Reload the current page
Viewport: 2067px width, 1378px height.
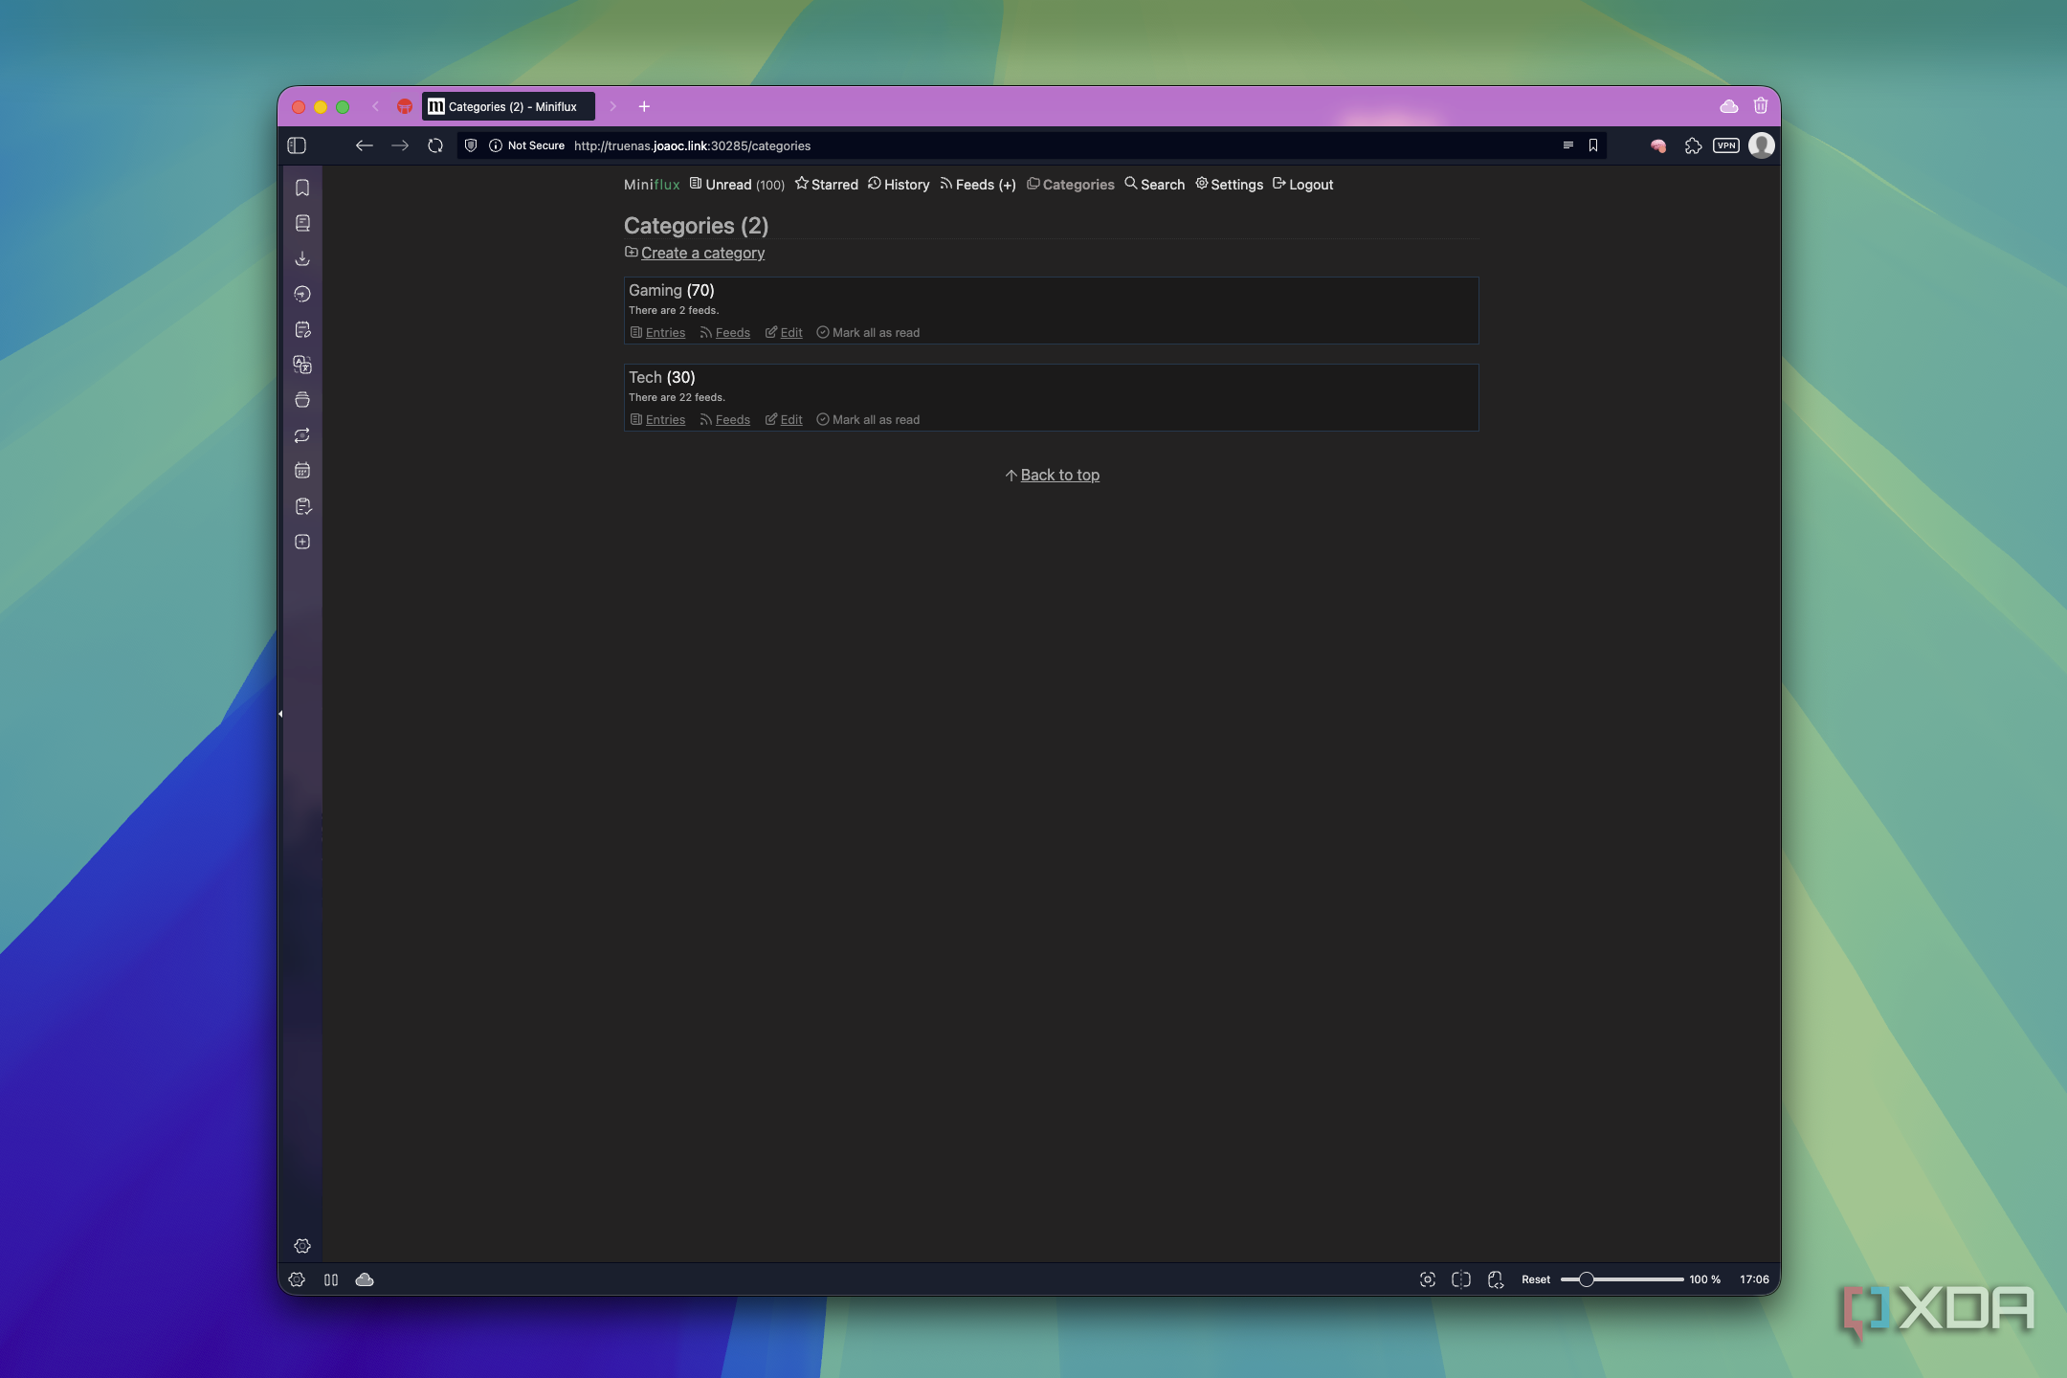click(435, 145)
